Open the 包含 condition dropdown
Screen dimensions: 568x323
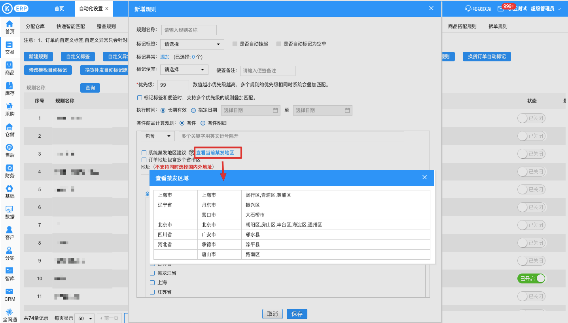pyautogui.click(x=157, y=136)
